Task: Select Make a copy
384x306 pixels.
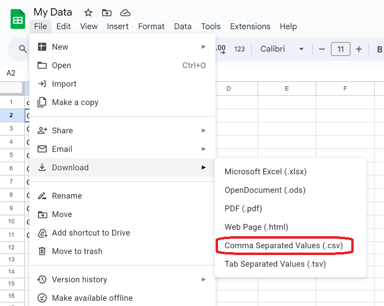Action: [122, 102]
